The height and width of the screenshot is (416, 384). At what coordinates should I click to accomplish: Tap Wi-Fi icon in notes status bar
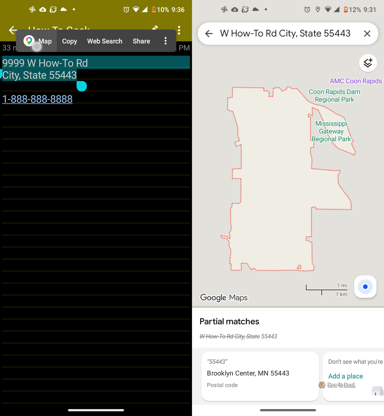click(136, 10)
